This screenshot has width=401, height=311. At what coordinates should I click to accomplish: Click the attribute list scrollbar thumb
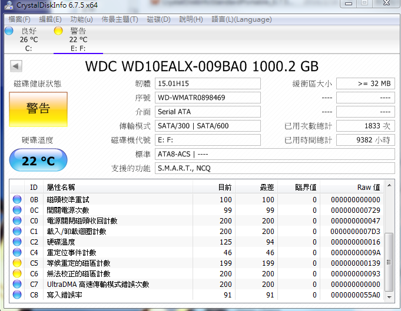coord(389,262)
